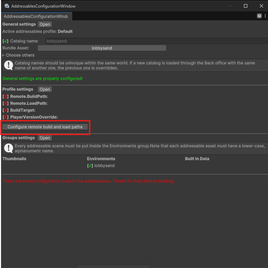The image size is (268, 268).
Task: Select the AddressablesConfigurationWindow tab
Action: (36, 16)
